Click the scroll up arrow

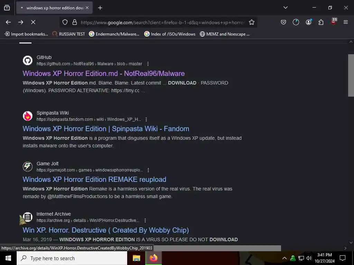click(x=351, y=42)
